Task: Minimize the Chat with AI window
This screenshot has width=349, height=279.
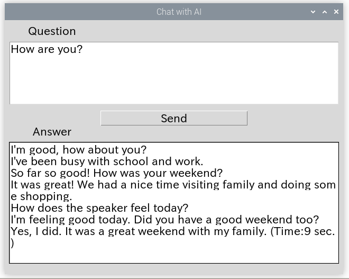Action: [313, 12]
